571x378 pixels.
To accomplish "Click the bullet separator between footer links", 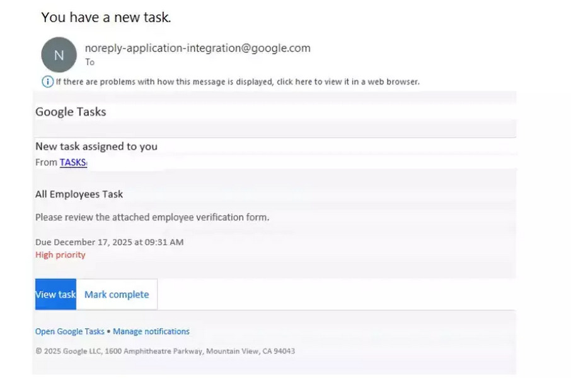I will tap(108, 331).
